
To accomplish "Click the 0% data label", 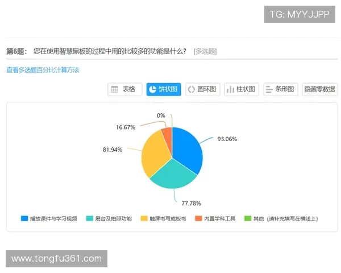I will (x=161, y=115).
